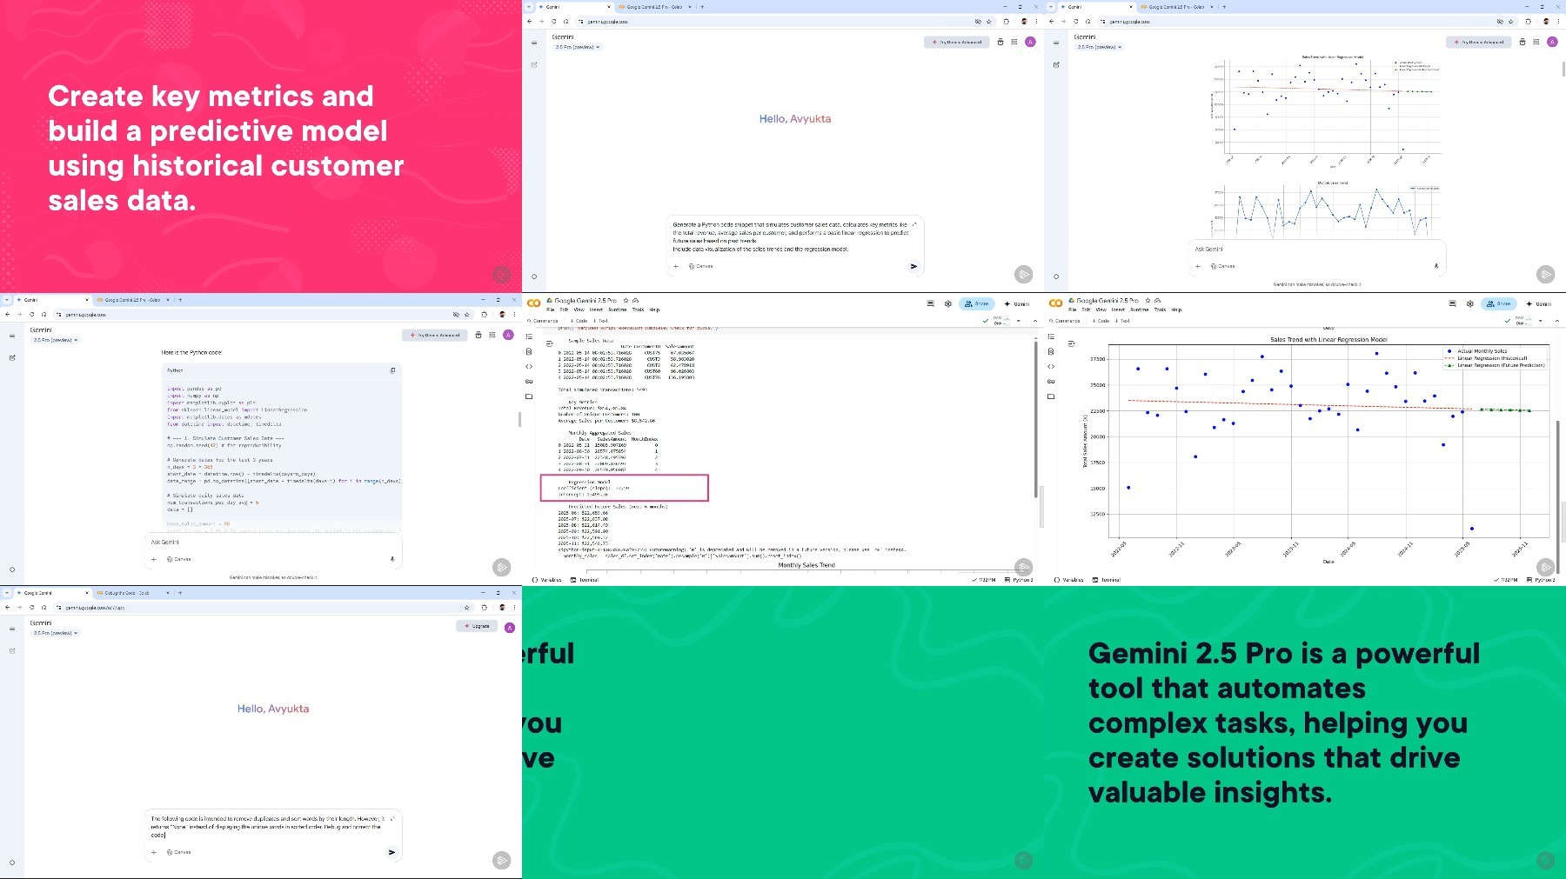Viewport: 1566px width, 879px height.
Task: Switch to the Colab tab in the sales-prompt Gemini browser
Action: (x=654, y=6)
